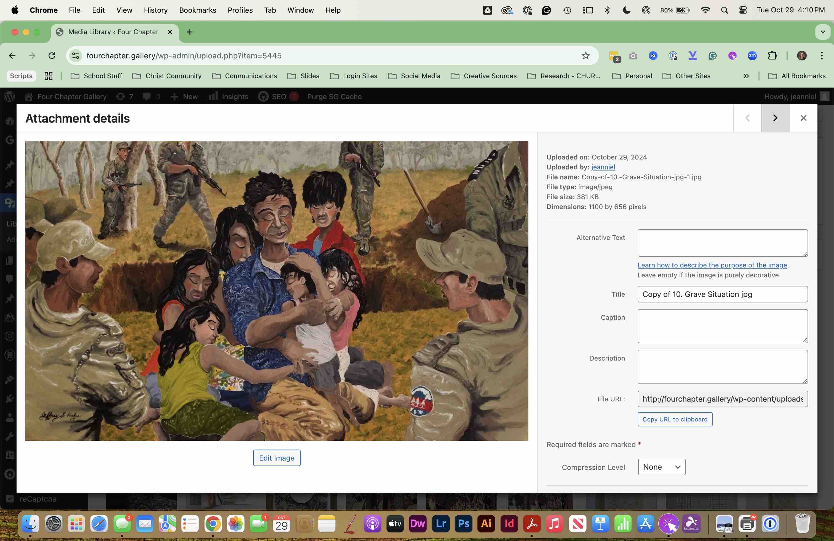Click the WordPress logo in admin bar
The image size is (834, 541).
pyautogui.click(x=9, y=96)
